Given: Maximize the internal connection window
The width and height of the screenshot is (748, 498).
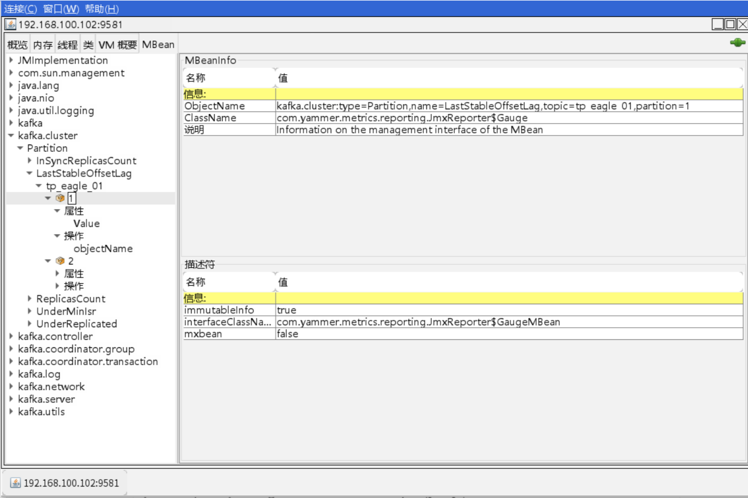Looking at the screenshot, I should tap(730, 24).
